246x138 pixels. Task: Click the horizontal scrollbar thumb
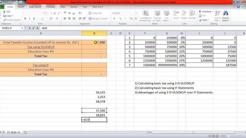[x=193, y=132]
